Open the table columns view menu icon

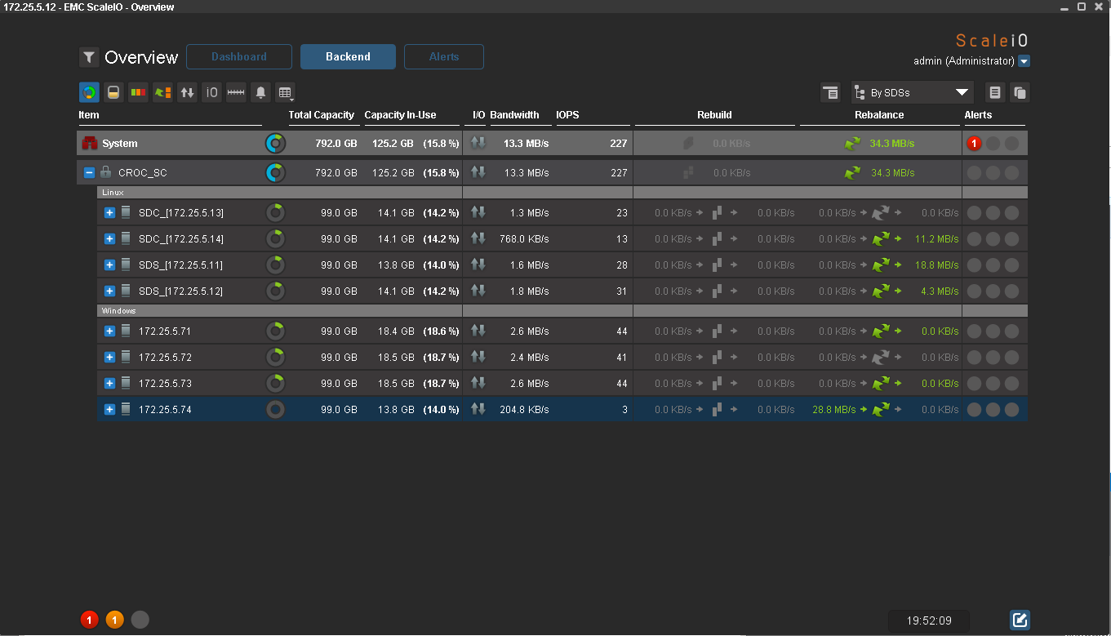point(285,92)
